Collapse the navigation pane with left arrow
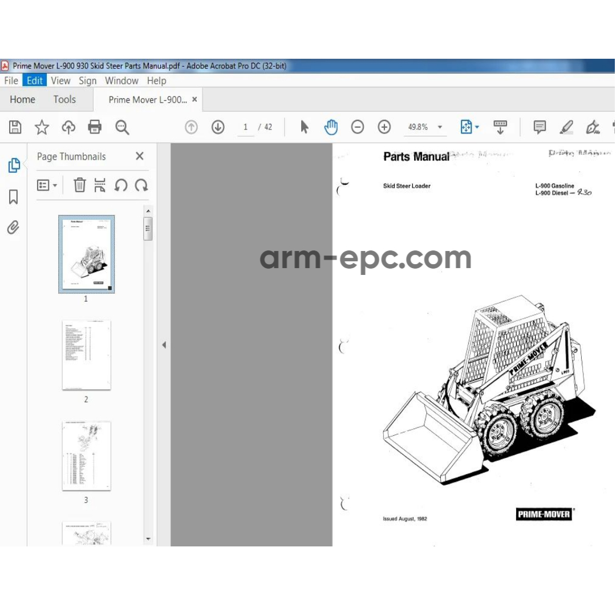Viewport: 616px width, 616px height. tap(164, 345)
